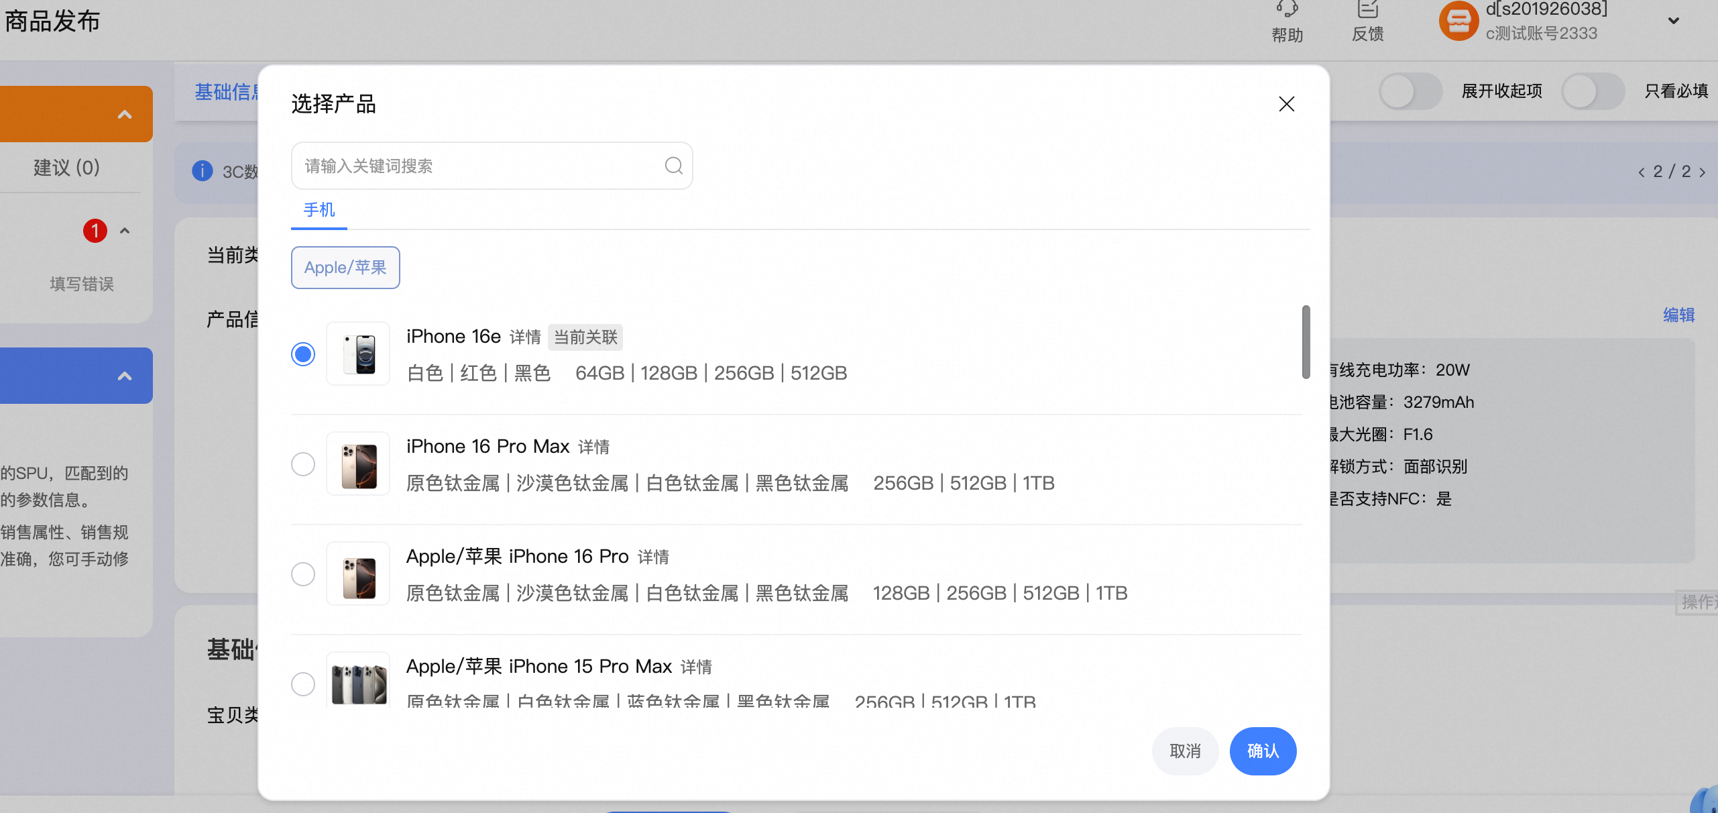Open 详情 link for iPhone 16e

pyautogui.click(x=525, y=337)
